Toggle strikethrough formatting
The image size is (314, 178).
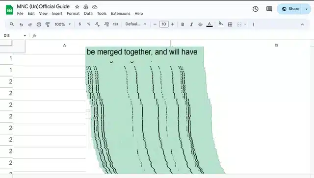pos(200,25)
